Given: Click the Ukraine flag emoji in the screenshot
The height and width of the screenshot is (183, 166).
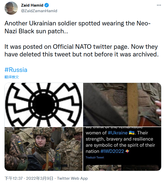Looking at the screenshot, I should click(x=131, y=133).
